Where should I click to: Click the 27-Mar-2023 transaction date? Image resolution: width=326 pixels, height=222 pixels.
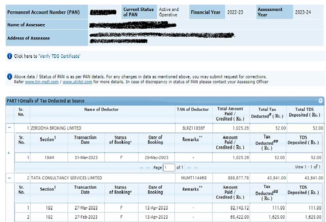[86, 208]
